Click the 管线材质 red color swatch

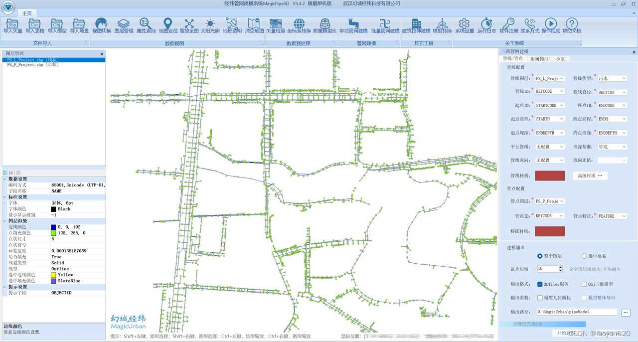pos(550,175)
